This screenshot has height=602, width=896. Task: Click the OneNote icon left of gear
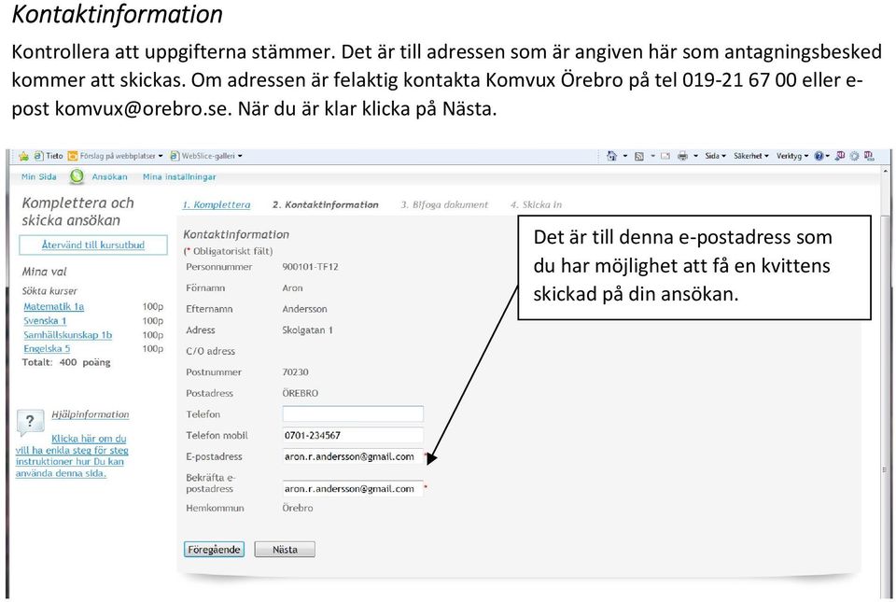pyautogui.click(x=839, y=156)
